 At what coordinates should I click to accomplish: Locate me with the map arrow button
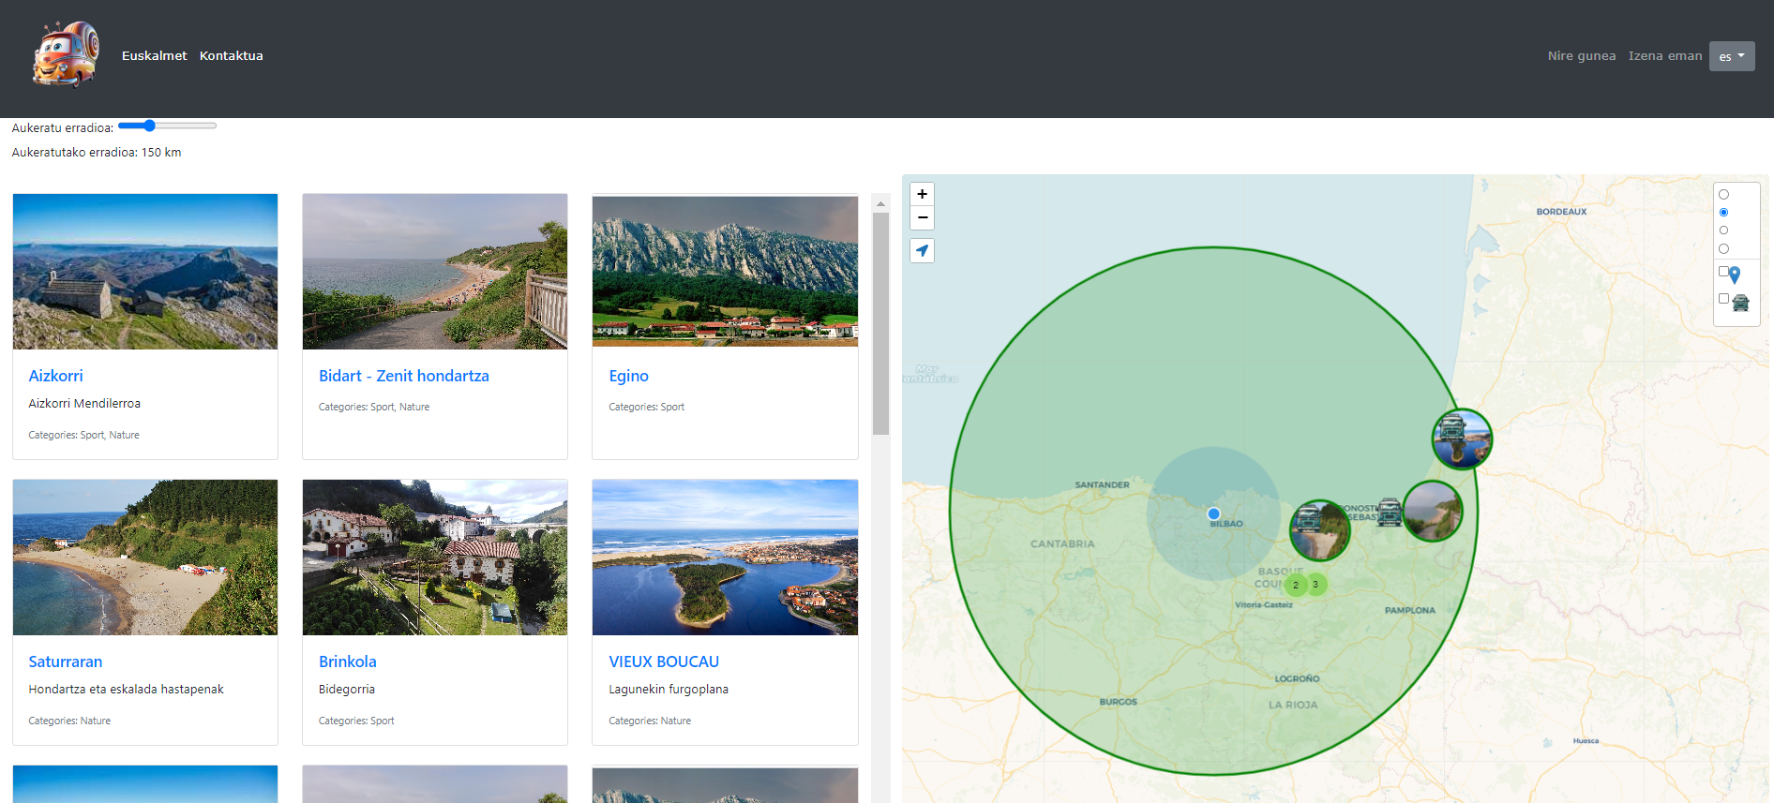coord(923,251)
